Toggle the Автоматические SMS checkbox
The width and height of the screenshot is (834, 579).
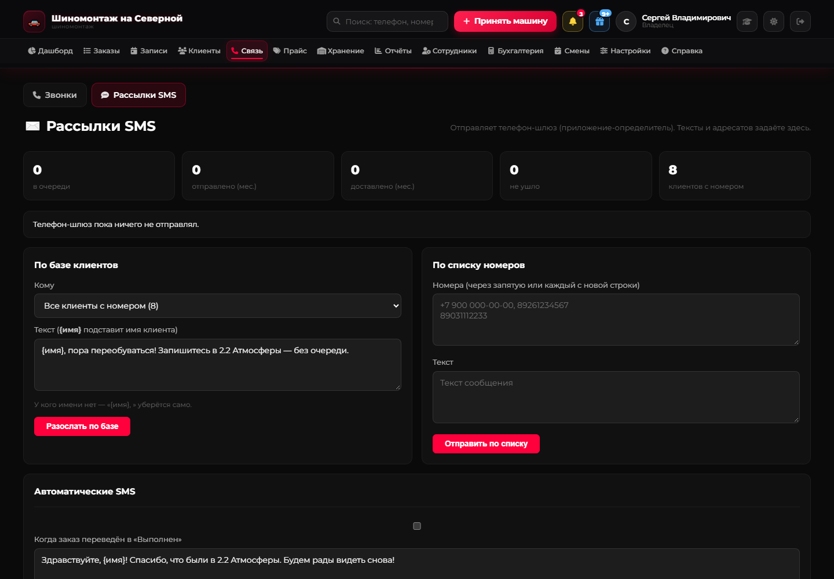point(417,526)
